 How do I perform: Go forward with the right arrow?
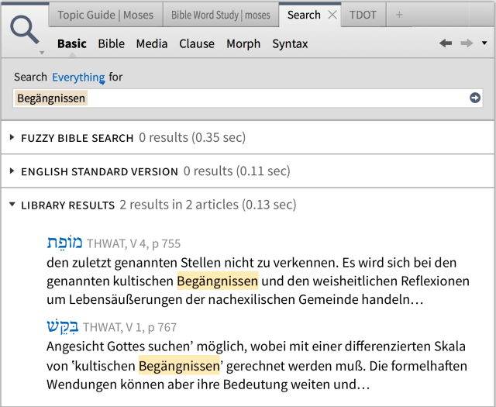(466, 43)
